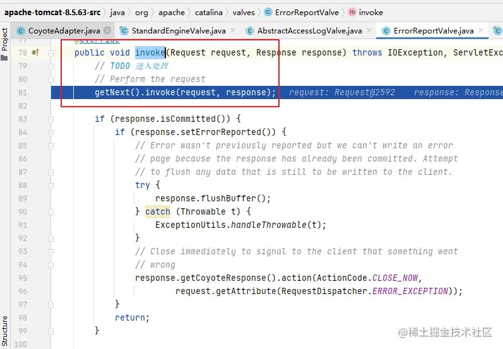Screen dimensions: 503x349
Task: Click the highlighted invoke method name
Action: 150,52
